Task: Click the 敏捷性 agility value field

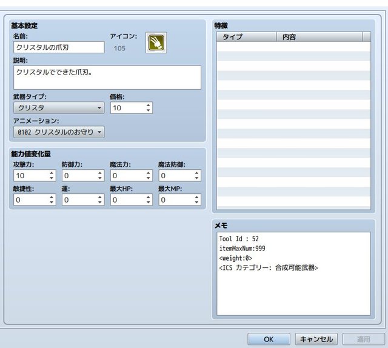Action: click(32, 199)
